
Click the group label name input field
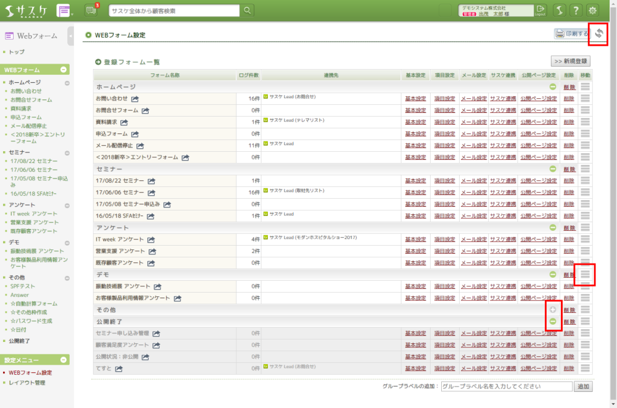click(506, 386)
